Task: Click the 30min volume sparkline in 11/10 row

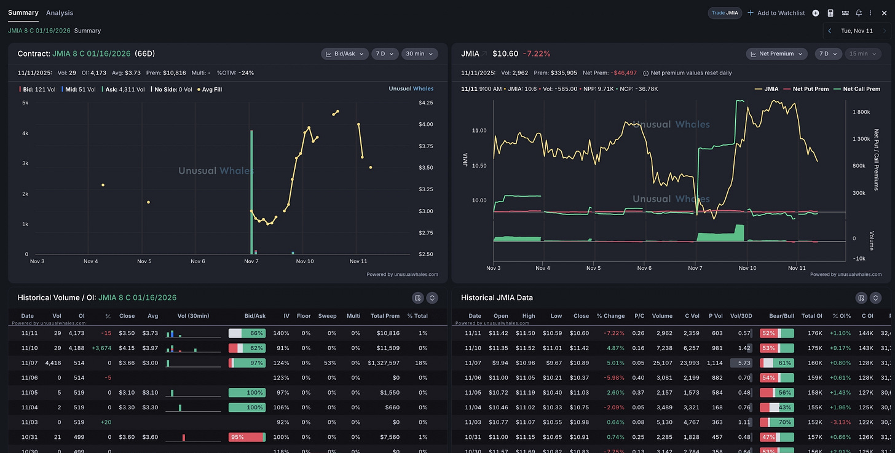Action: pos(193,348)
